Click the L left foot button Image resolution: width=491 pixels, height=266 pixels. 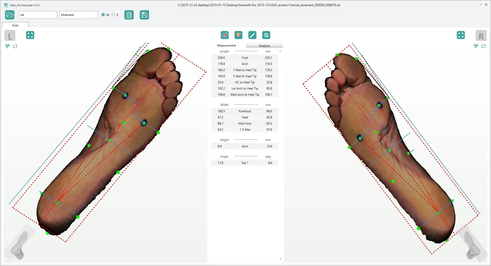(10, 36)
